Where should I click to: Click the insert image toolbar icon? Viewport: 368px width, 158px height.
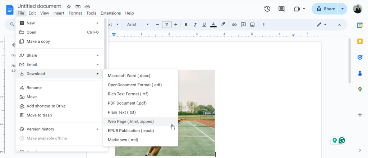click(252, 25)
